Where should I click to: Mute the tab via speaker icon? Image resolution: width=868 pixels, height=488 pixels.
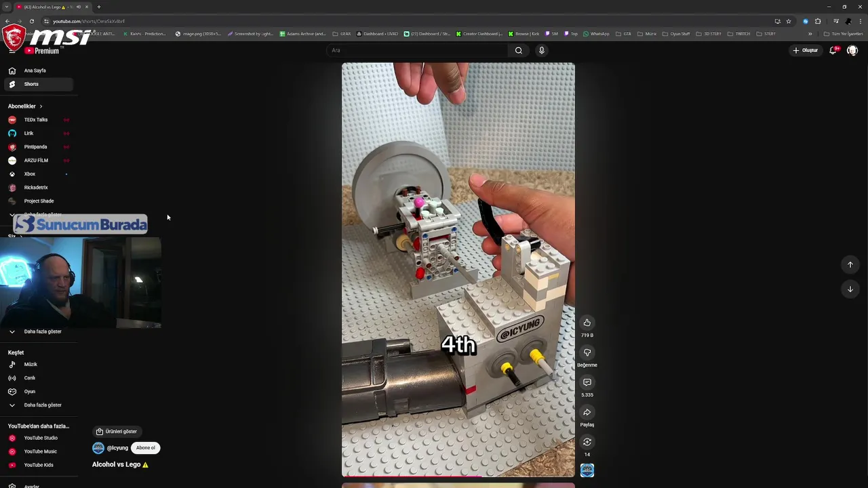click(79, 7)
